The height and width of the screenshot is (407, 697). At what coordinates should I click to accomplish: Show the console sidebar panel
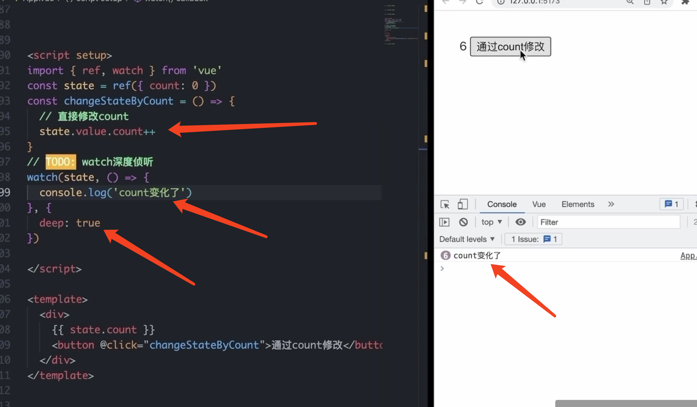444,222
